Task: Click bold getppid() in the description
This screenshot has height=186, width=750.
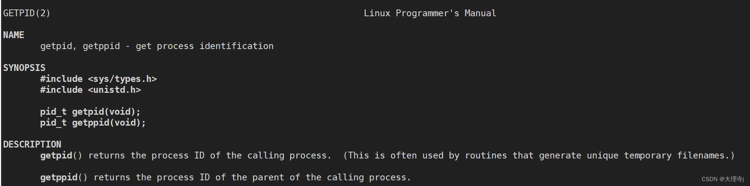Action: pyautogui.click(x=64, y=177)
